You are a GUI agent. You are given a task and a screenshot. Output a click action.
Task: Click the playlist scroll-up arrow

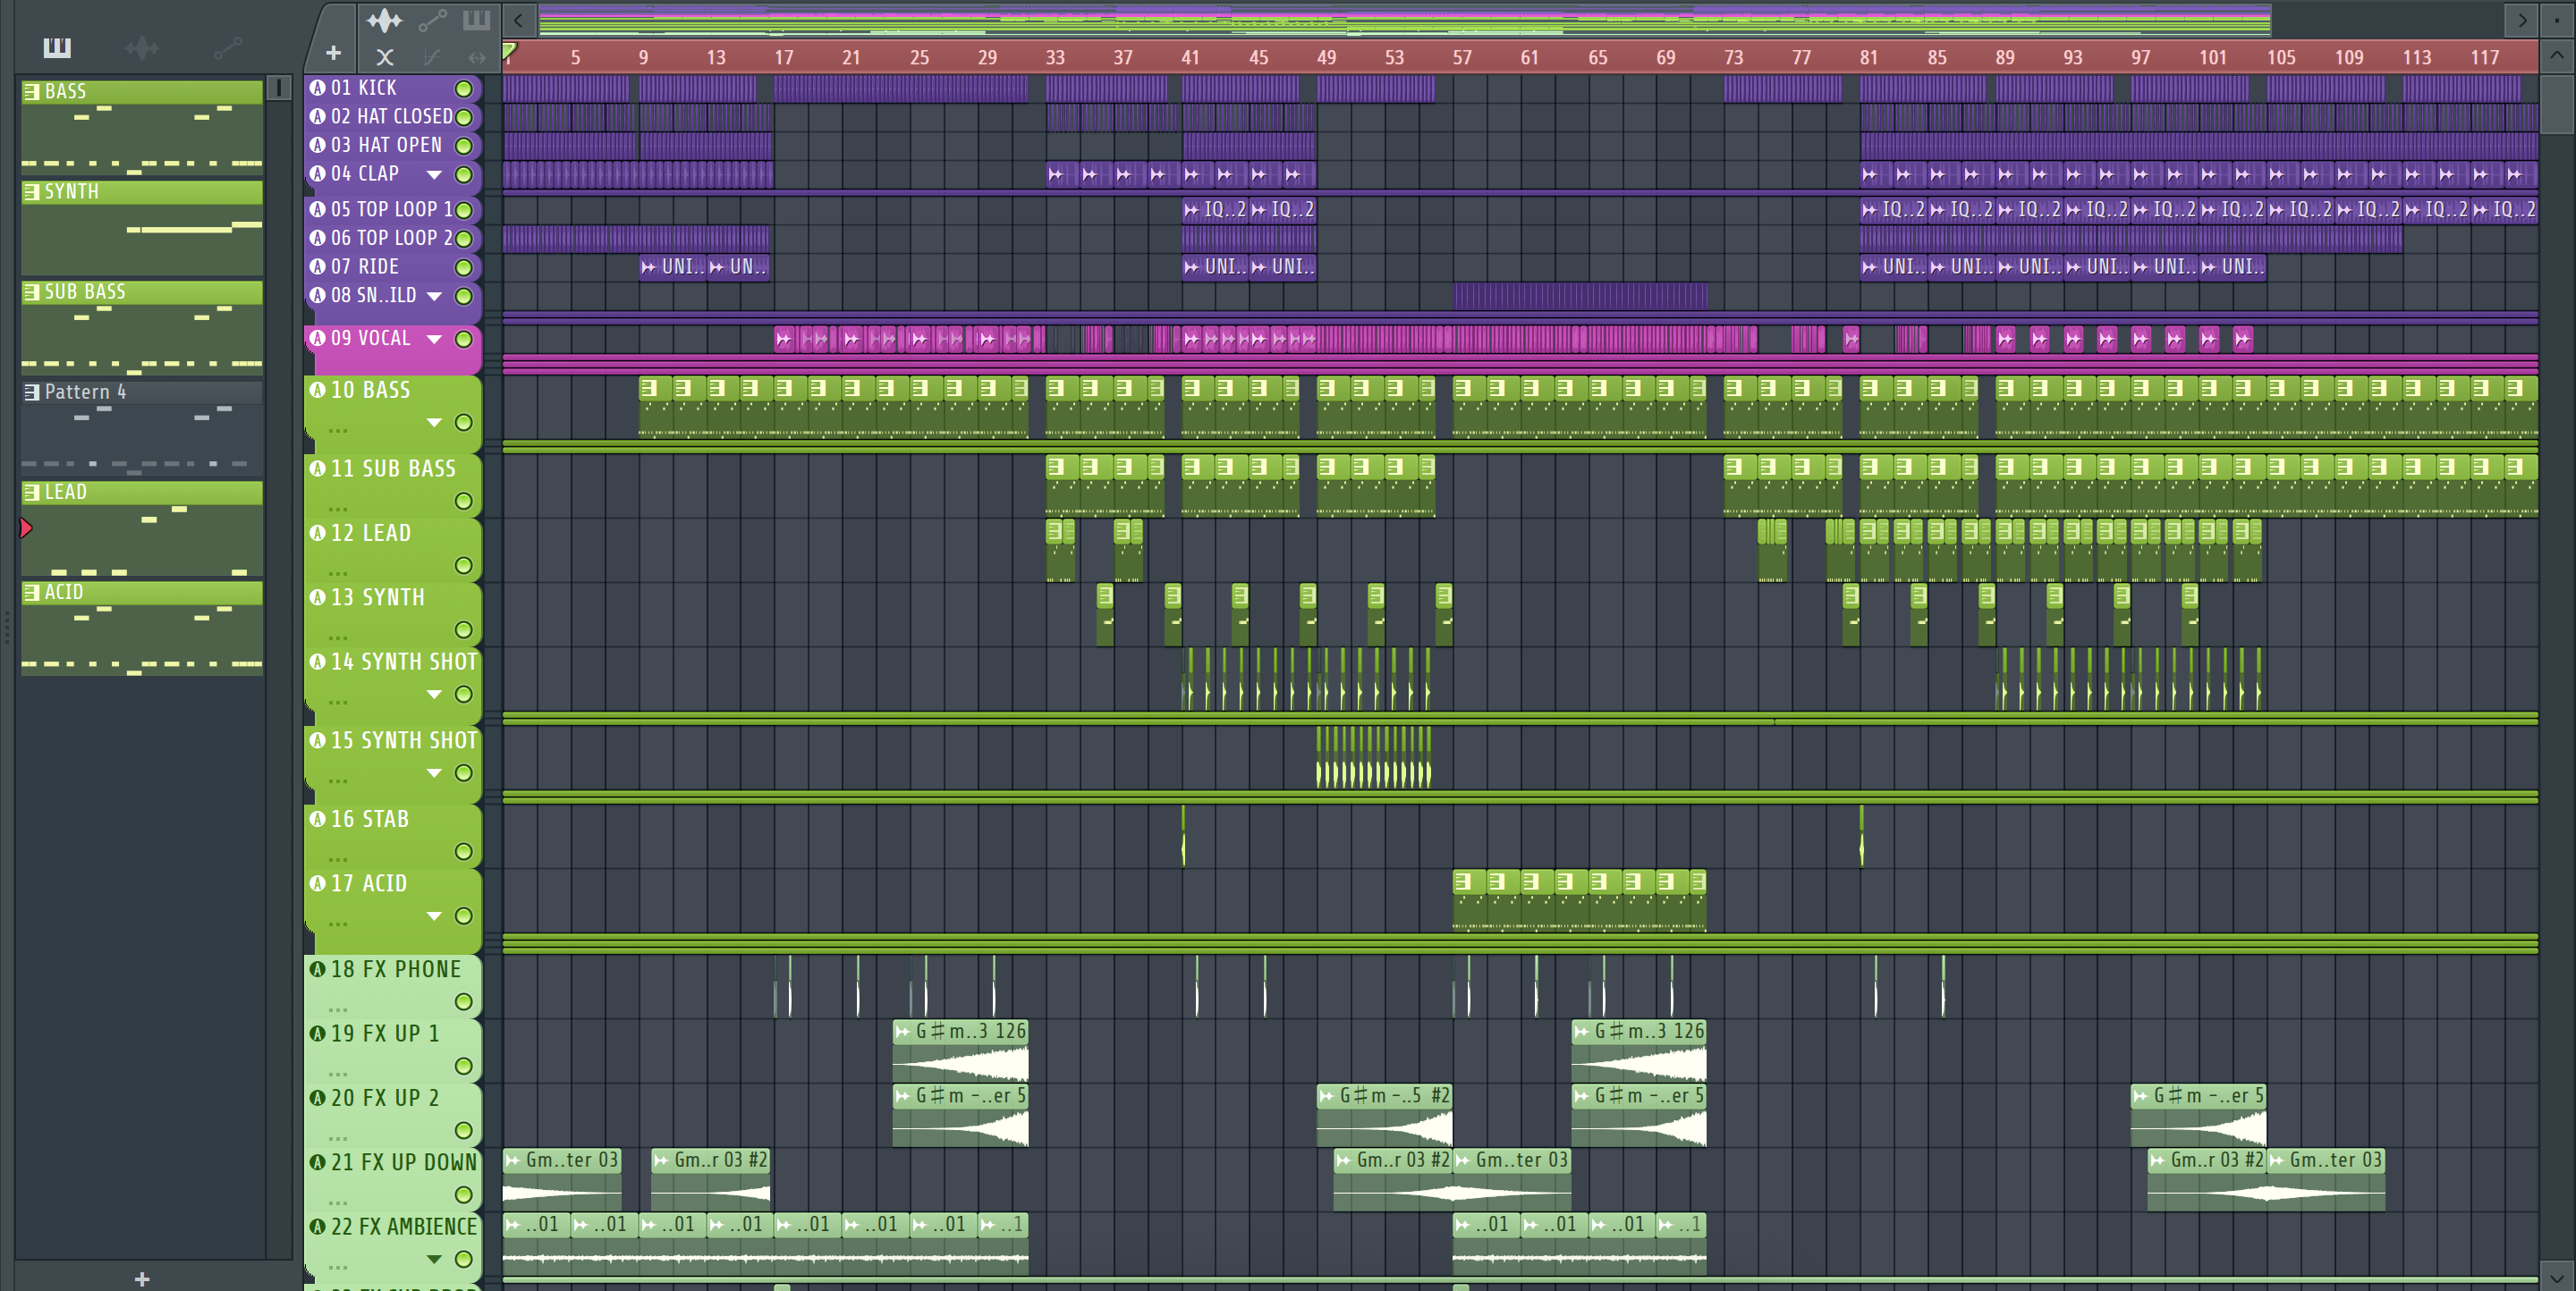tap(2557, 56)
